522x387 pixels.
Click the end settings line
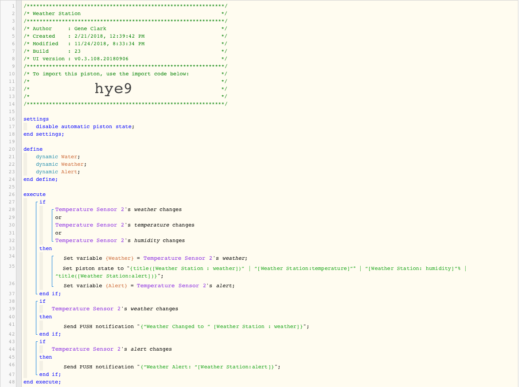(43, 134)
